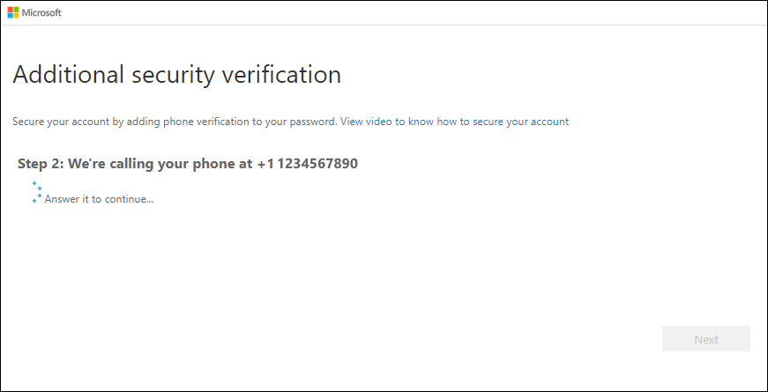Click the 'We're calling your phone at' text
This screenshot has height=392, width=768.
[160, 164]
